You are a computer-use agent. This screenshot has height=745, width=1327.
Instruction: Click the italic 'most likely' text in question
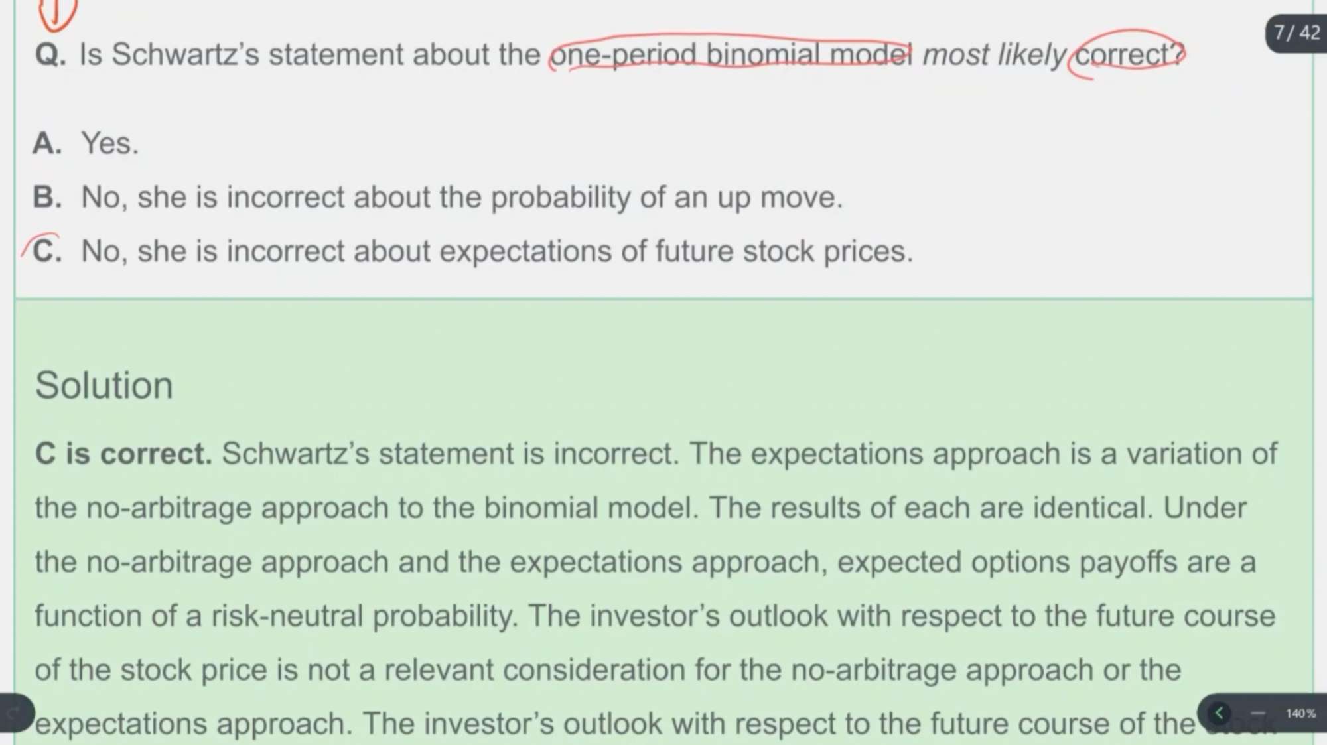click(x=994, y=54)
